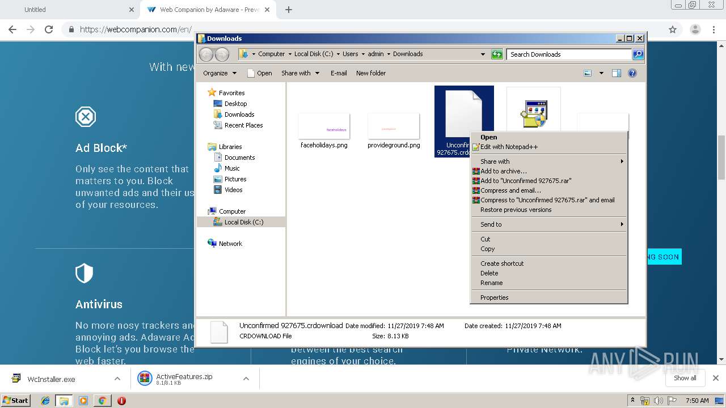Open WcInstaller.exe download options chevron
This screenshot has width=726, height=408.
click(117, 379)
